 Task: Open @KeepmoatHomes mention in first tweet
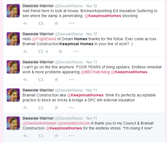103,16
